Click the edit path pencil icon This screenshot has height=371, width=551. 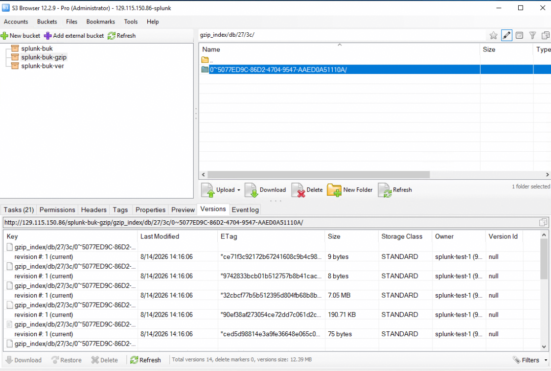click(x=506, y=35)
